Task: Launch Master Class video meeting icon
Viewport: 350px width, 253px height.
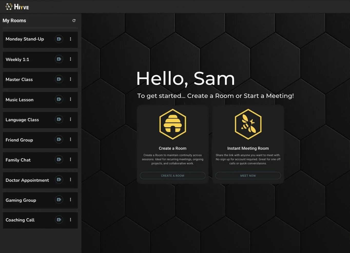Action: (x=59, y=79)
